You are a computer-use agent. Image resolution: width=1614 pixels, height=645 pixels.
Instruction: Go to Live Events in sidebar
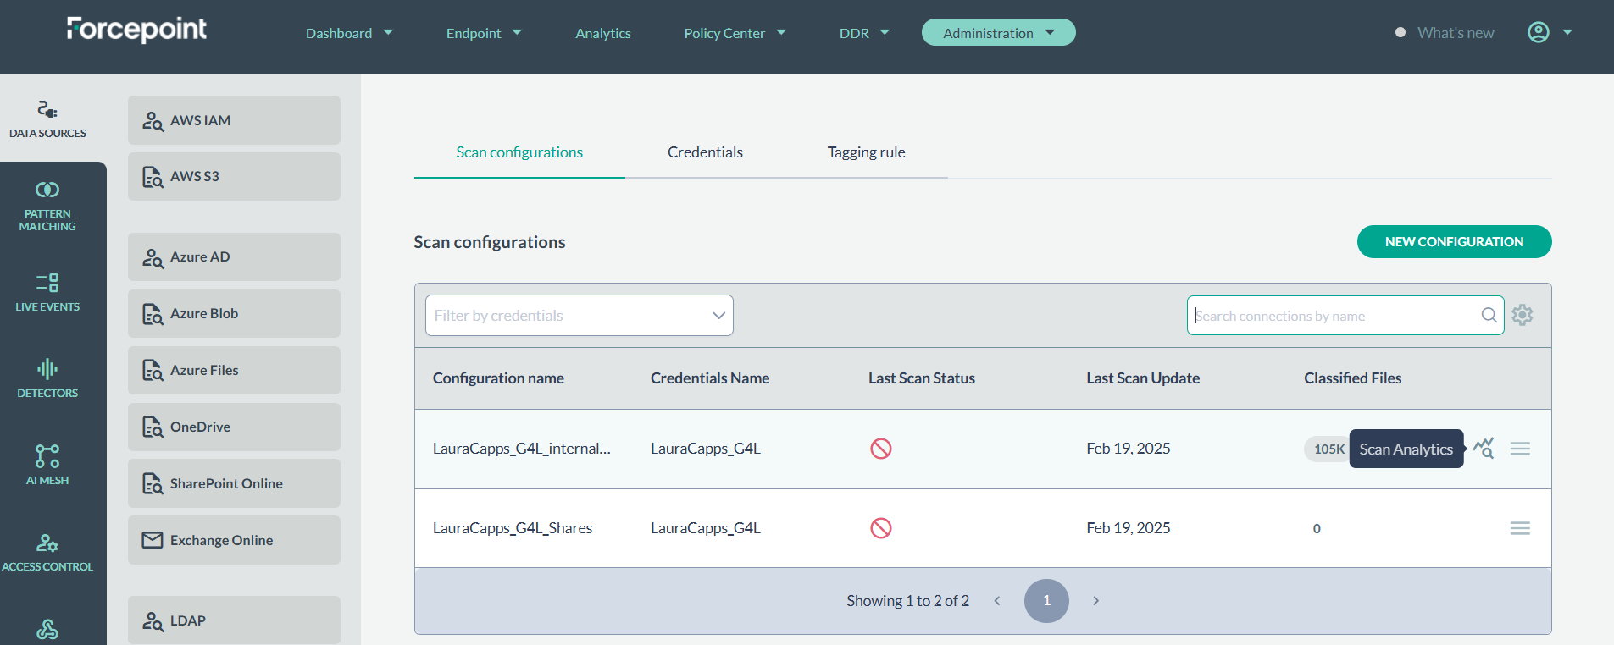coord(47,292)
